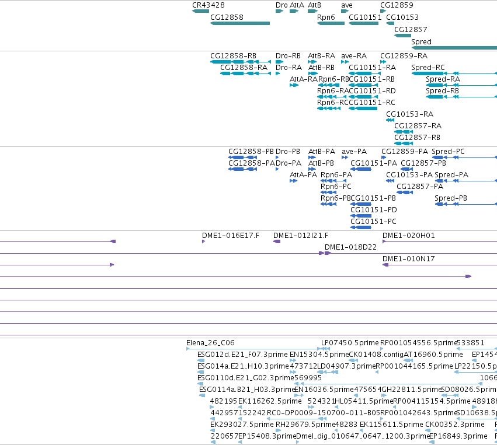Select the AttA-PA protein label
Viewport: 497px width, 445px height.
[x=303, y=175]
